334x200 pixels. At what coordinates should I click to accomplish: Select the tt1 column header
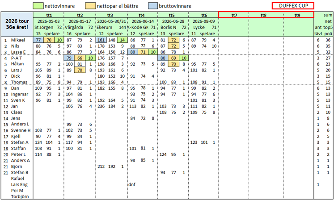click(x=49, y=15)
